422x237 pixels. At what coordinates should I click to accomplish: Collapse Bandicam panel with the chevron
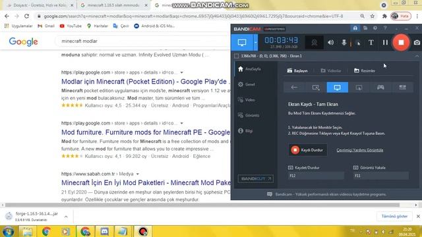point(417,56)
